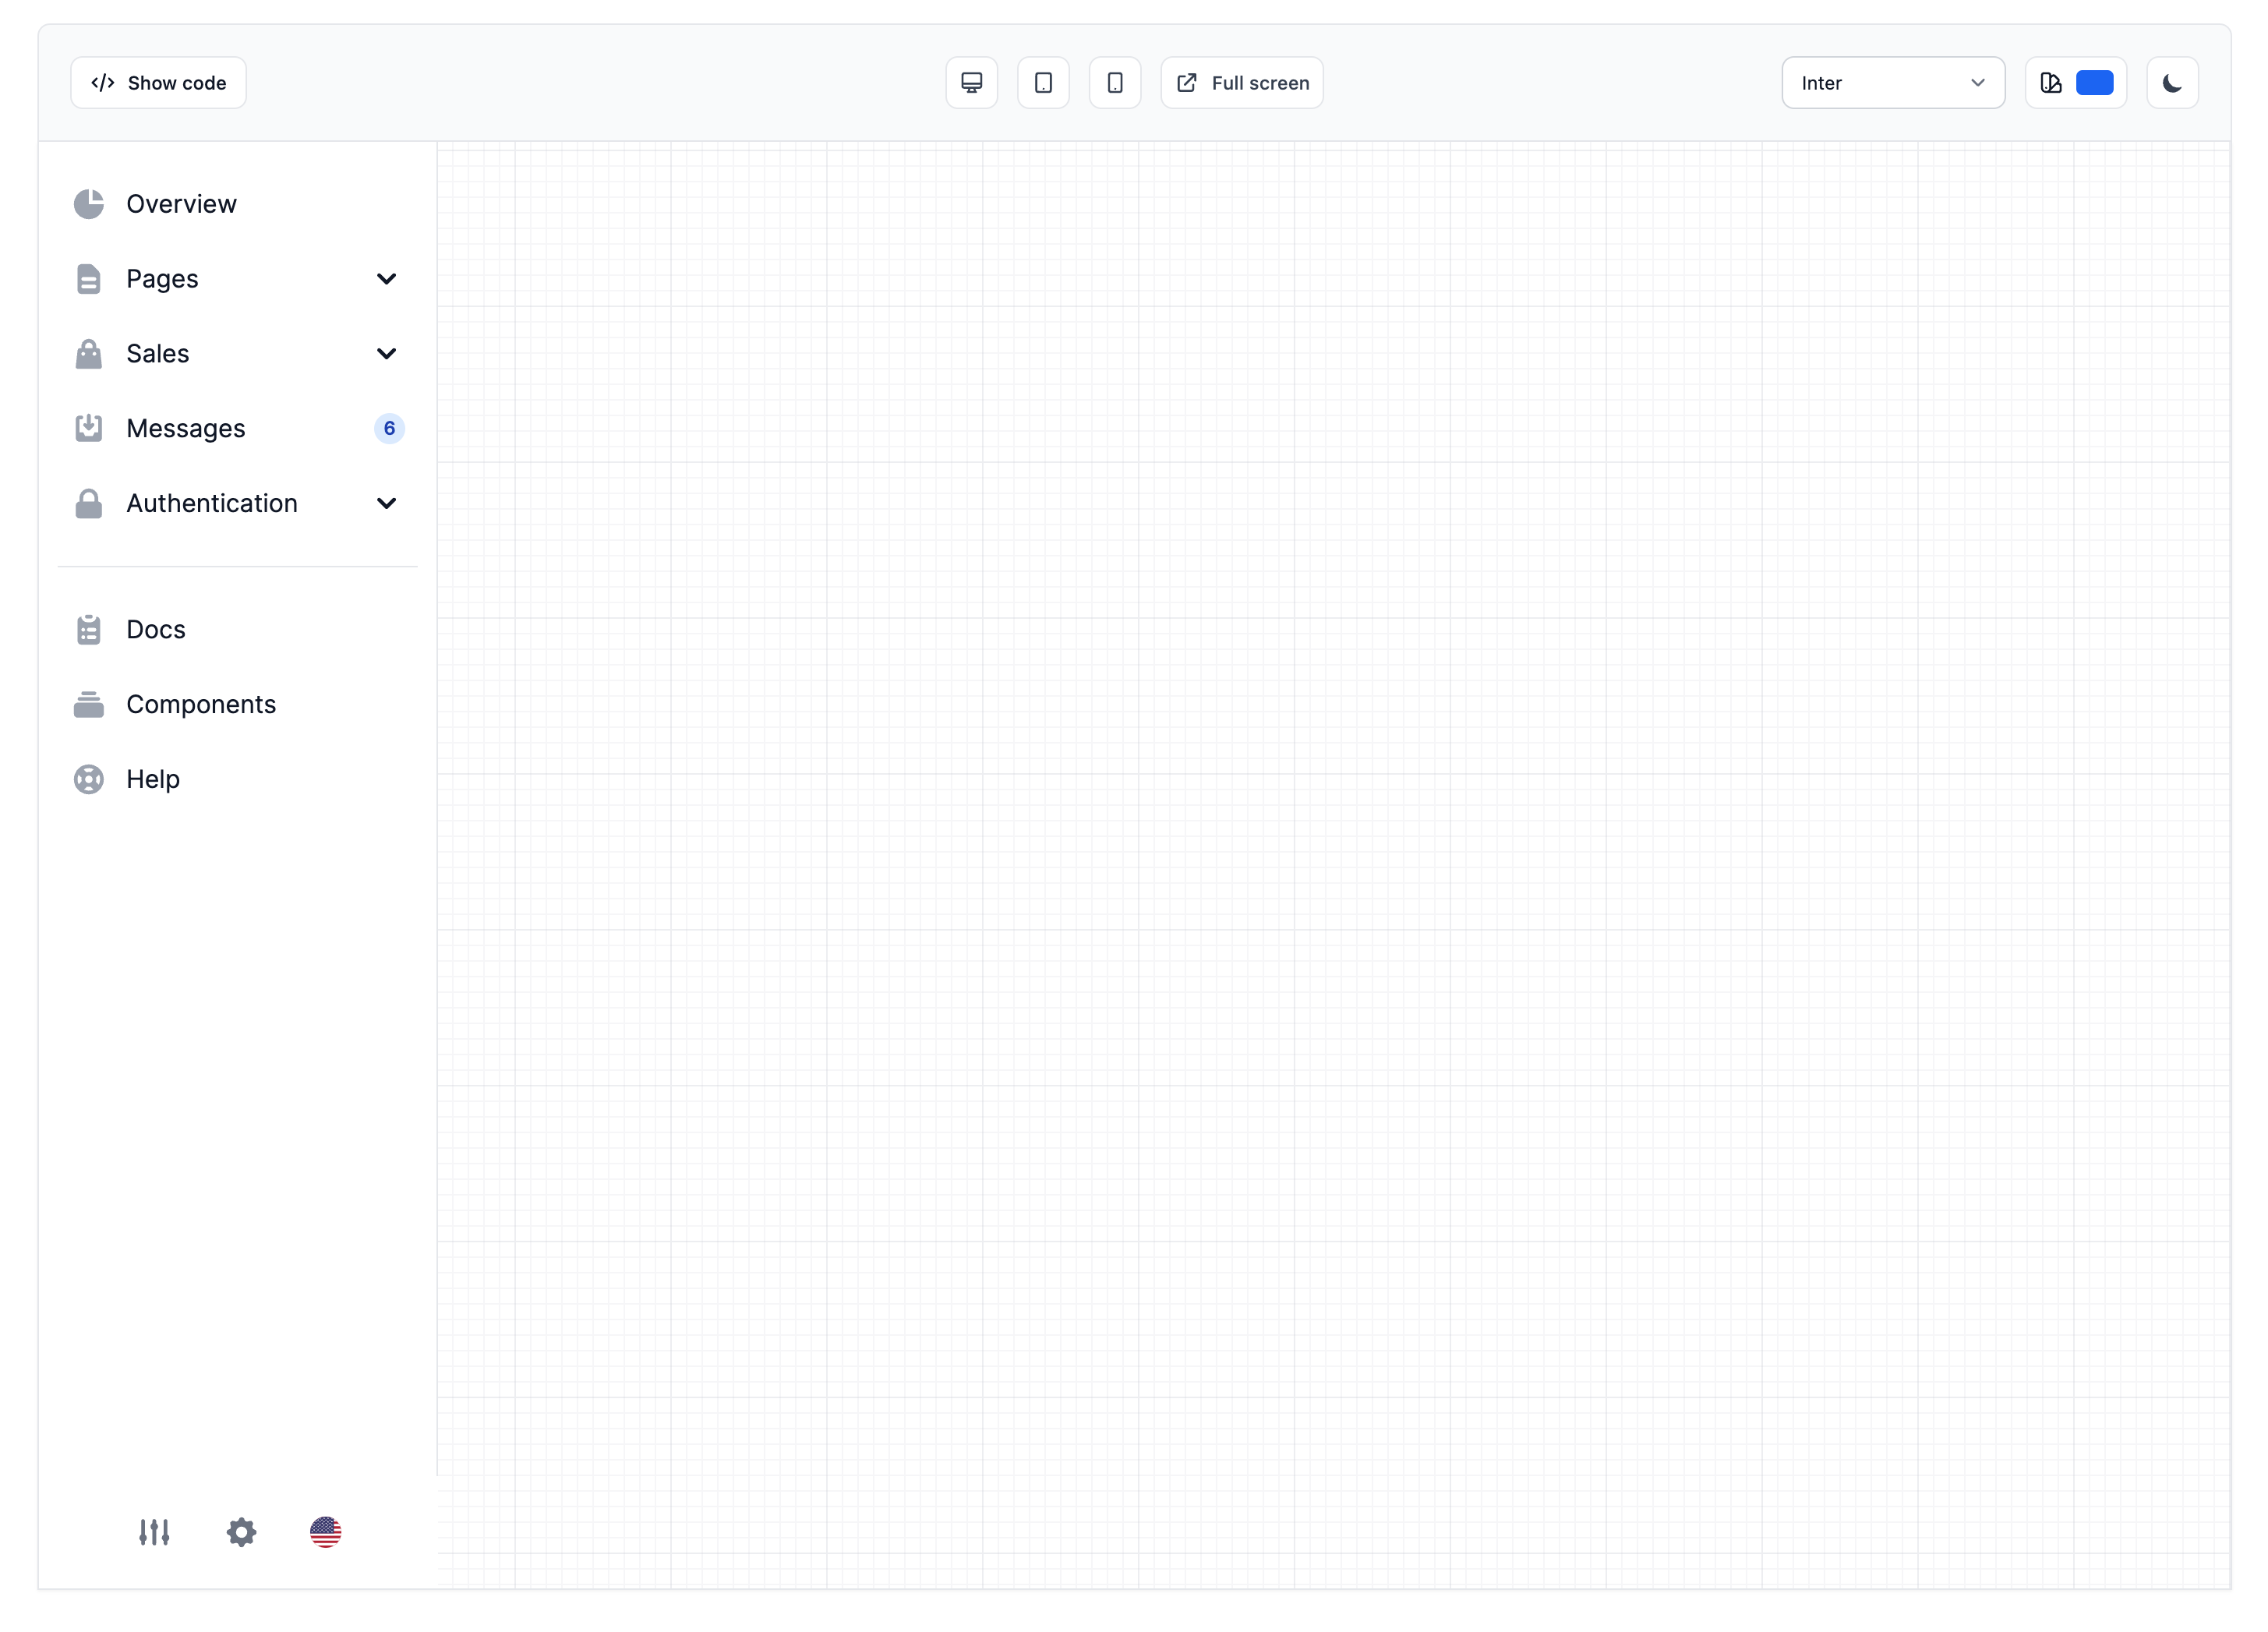This screenshot has width=2268, height=1632.
Task: Open the Inter font dropdown
Action: (1892, 83)
